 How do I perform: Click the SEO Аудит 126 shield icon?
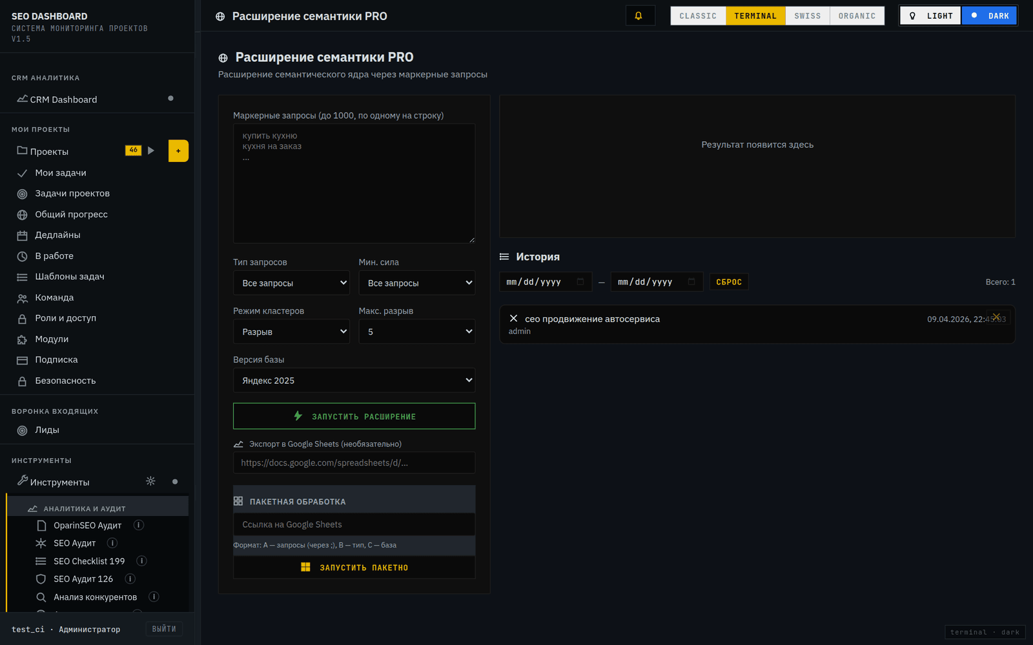[x=41, y=579]
